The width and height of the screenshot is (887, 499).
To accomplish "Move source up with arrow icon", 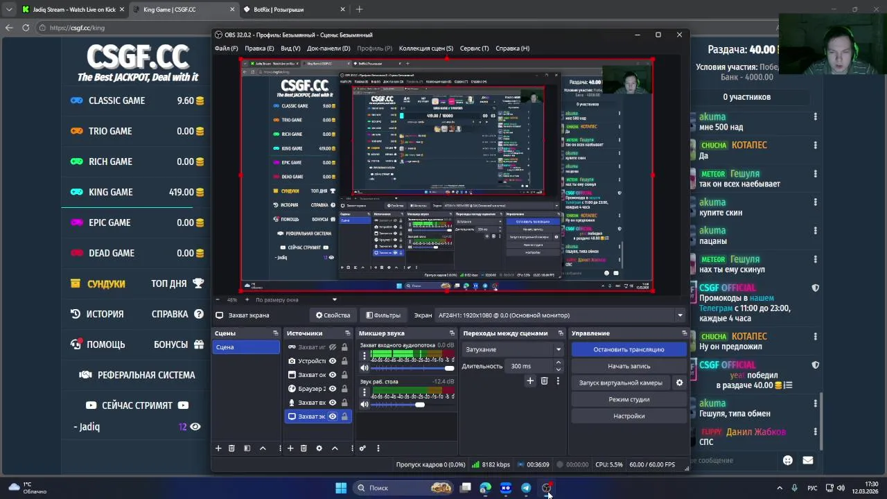I will click(335, 448).
